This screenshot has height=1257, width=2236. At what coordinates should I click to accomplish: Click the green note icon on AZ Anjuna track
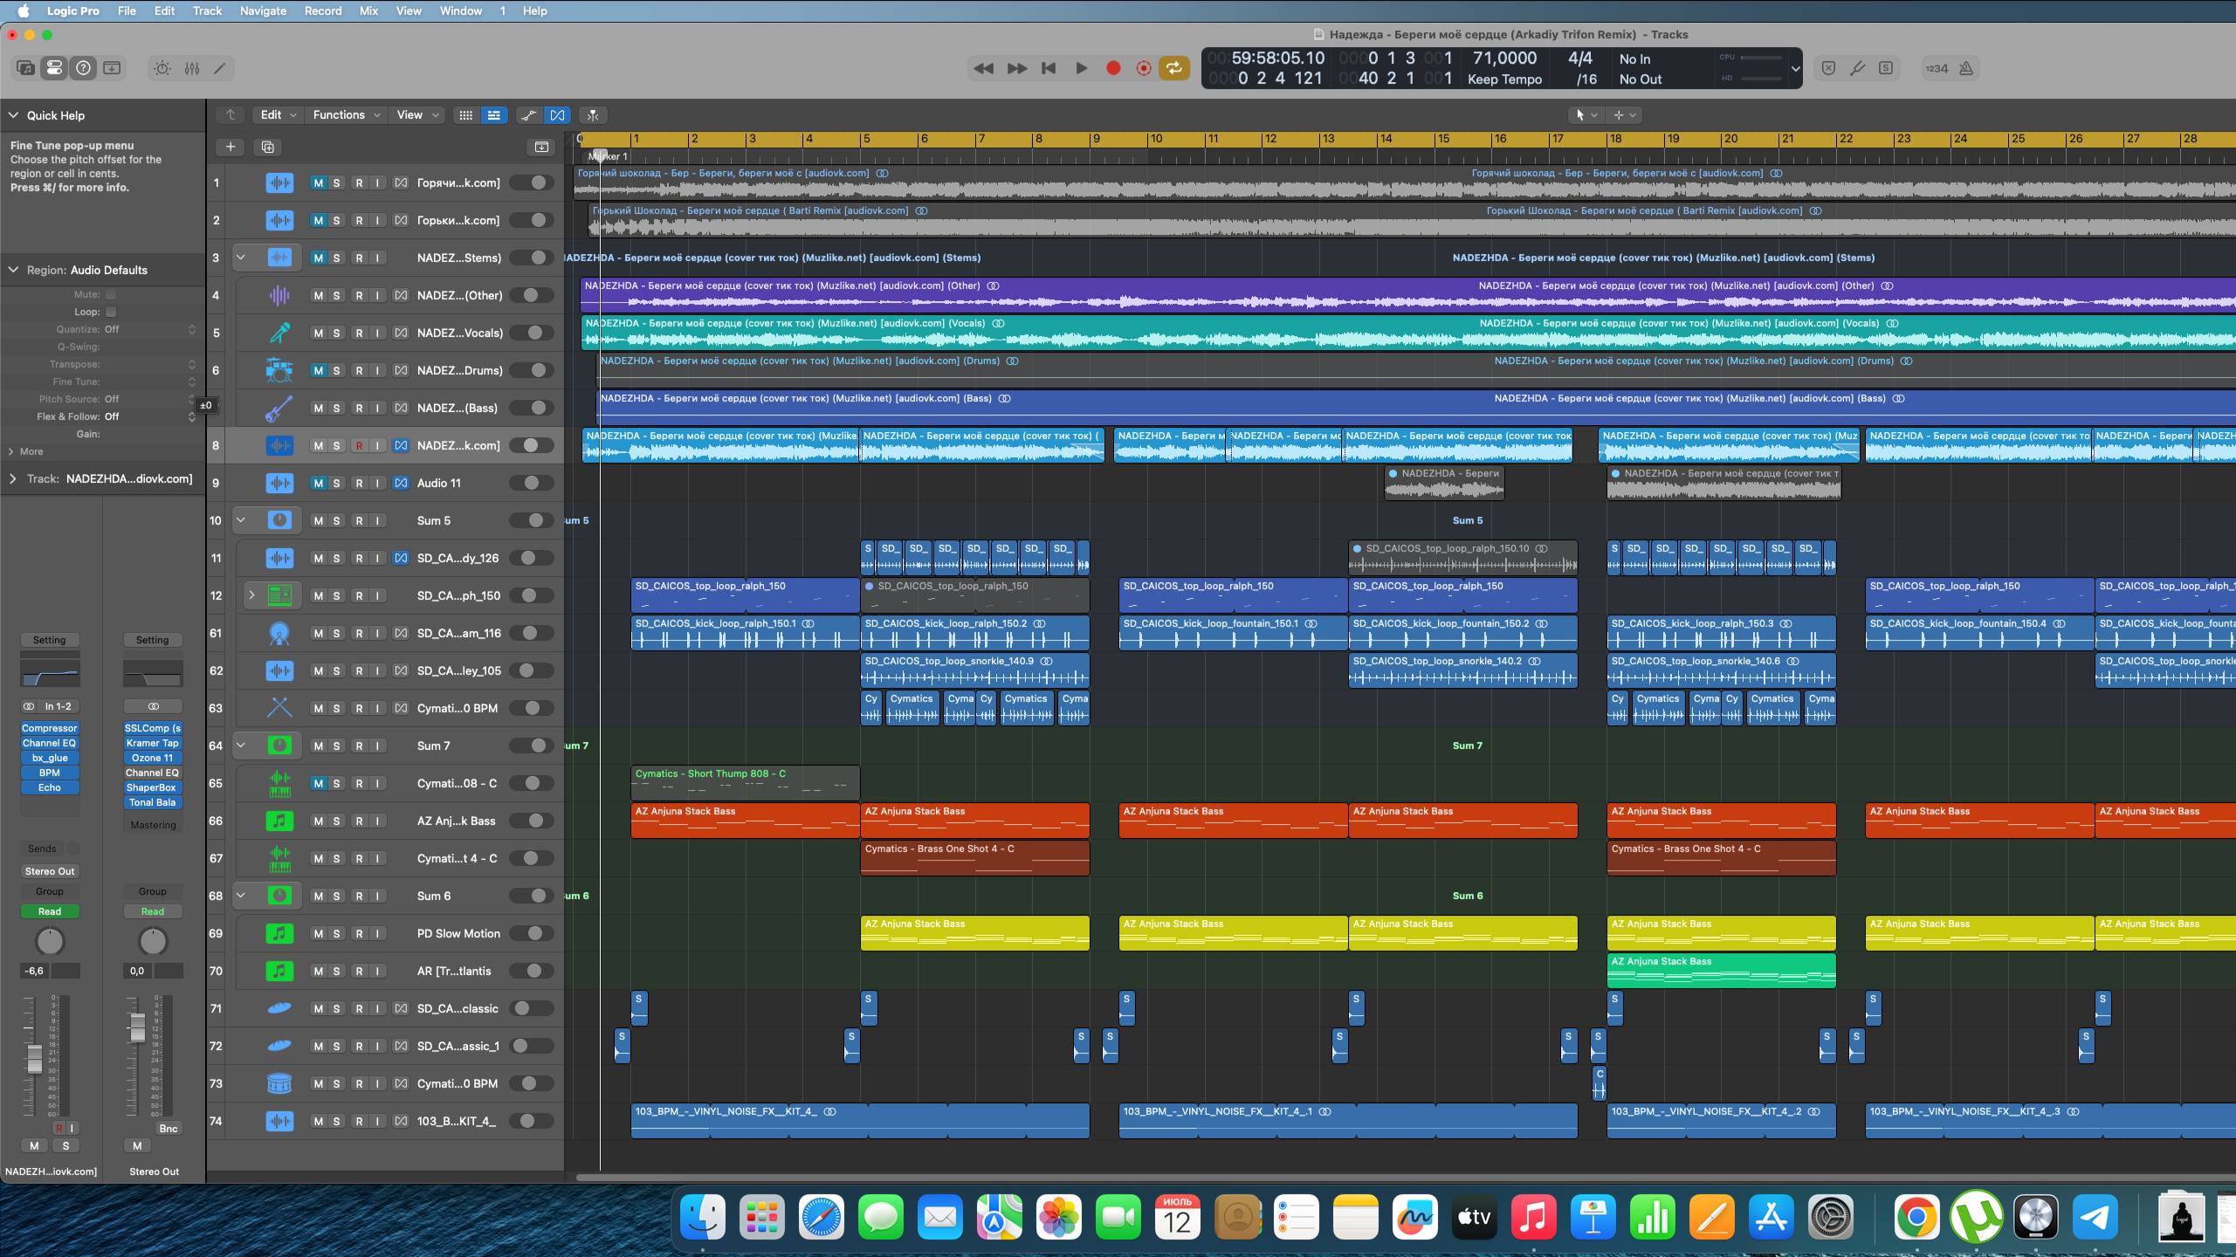279,821
